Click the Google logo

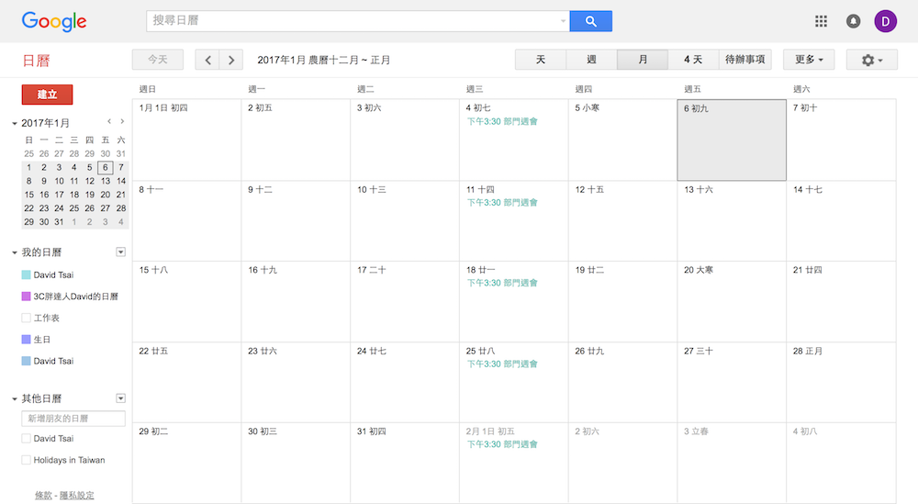coord(54,22)
